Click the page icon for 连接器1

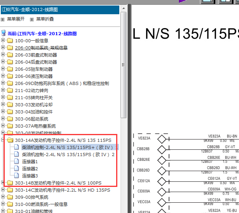tap(17, 161)
